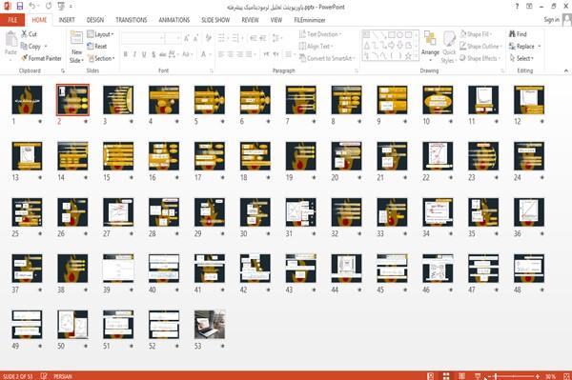Toggle Underline formatting button
The height and width of the screenshot is (380, 572).
[x=144, y=54]
